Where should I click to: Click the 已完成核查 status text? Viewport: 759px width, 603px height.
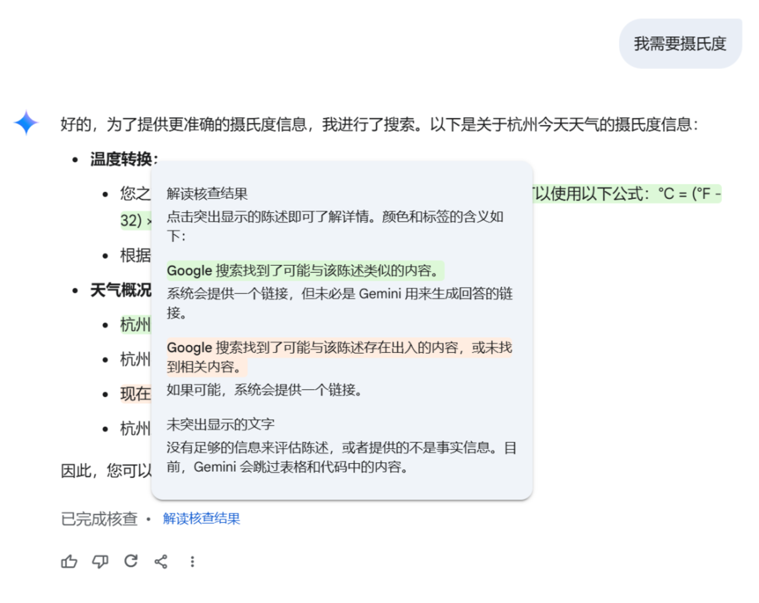99,519
